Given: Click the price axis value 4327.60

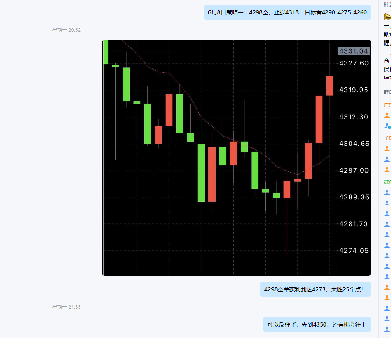Looking at the screenshot, I should pyautogui.click(x=354, y=63).
